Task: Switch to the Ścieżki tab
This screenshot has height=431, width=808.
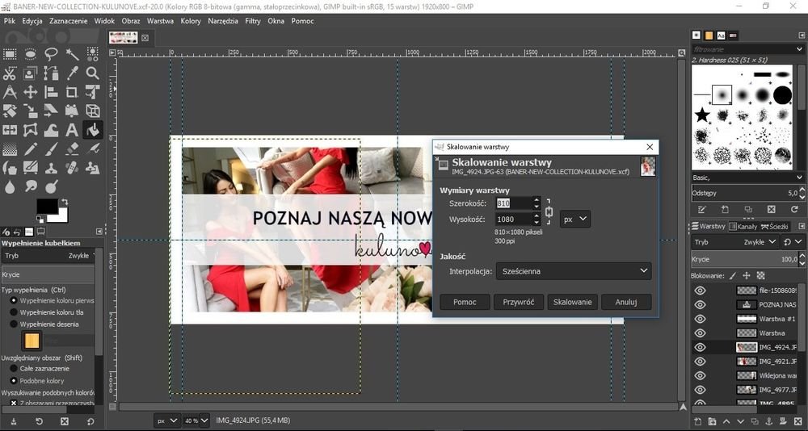Action: point(775,227)
